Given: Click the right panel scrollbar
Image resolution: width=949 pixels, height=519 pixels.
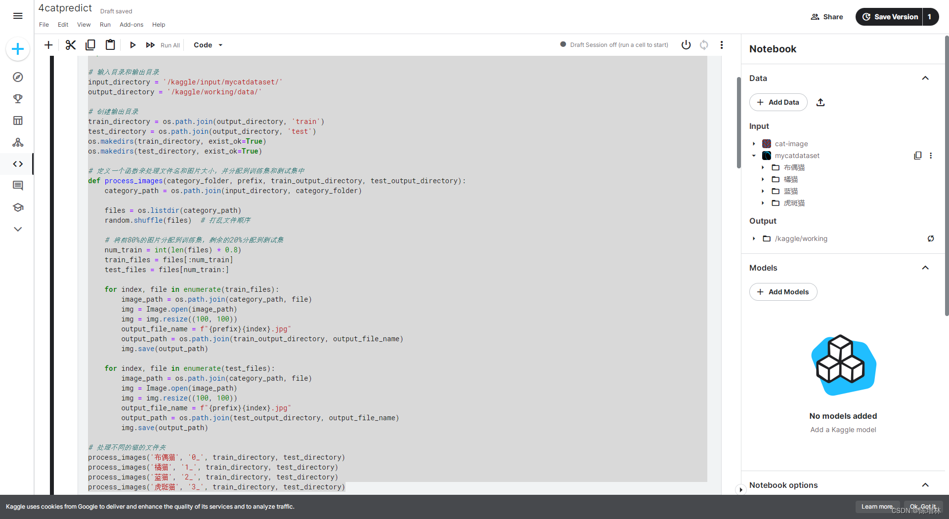Looking at the screenshot, I should pos(946,175).
